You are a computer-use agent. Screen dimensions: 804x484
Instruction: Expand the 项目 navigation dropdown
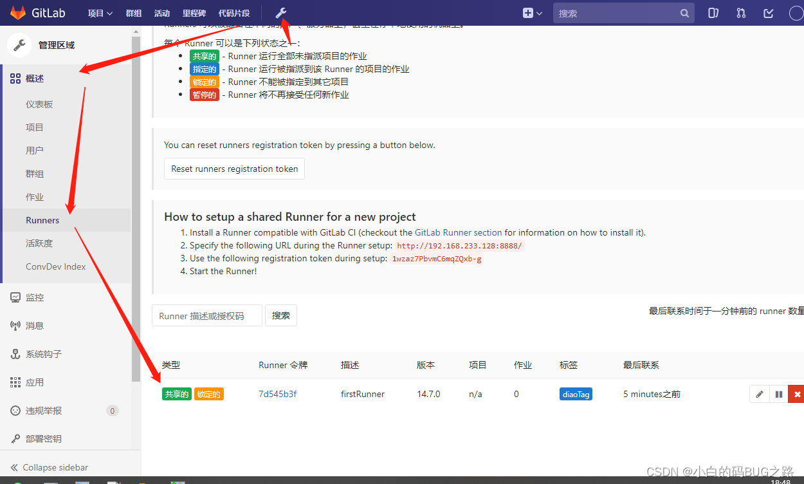click(x=100, y=12)
